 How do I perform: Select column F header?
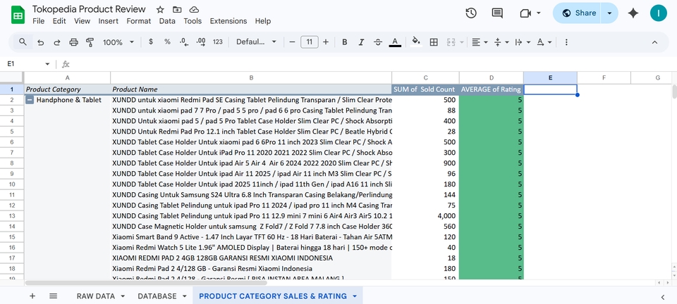pyautogui.click(x=604, y=78)
